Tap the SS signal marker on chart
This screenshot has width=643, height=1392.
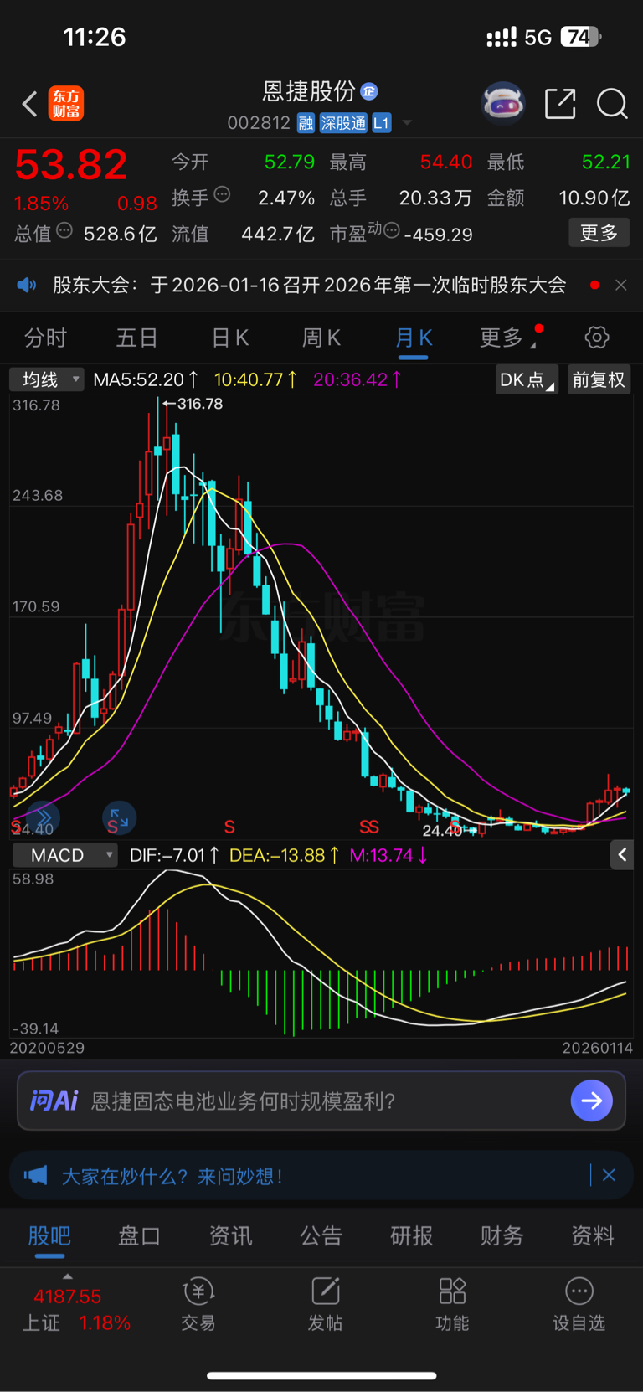[x=369, y=827]
